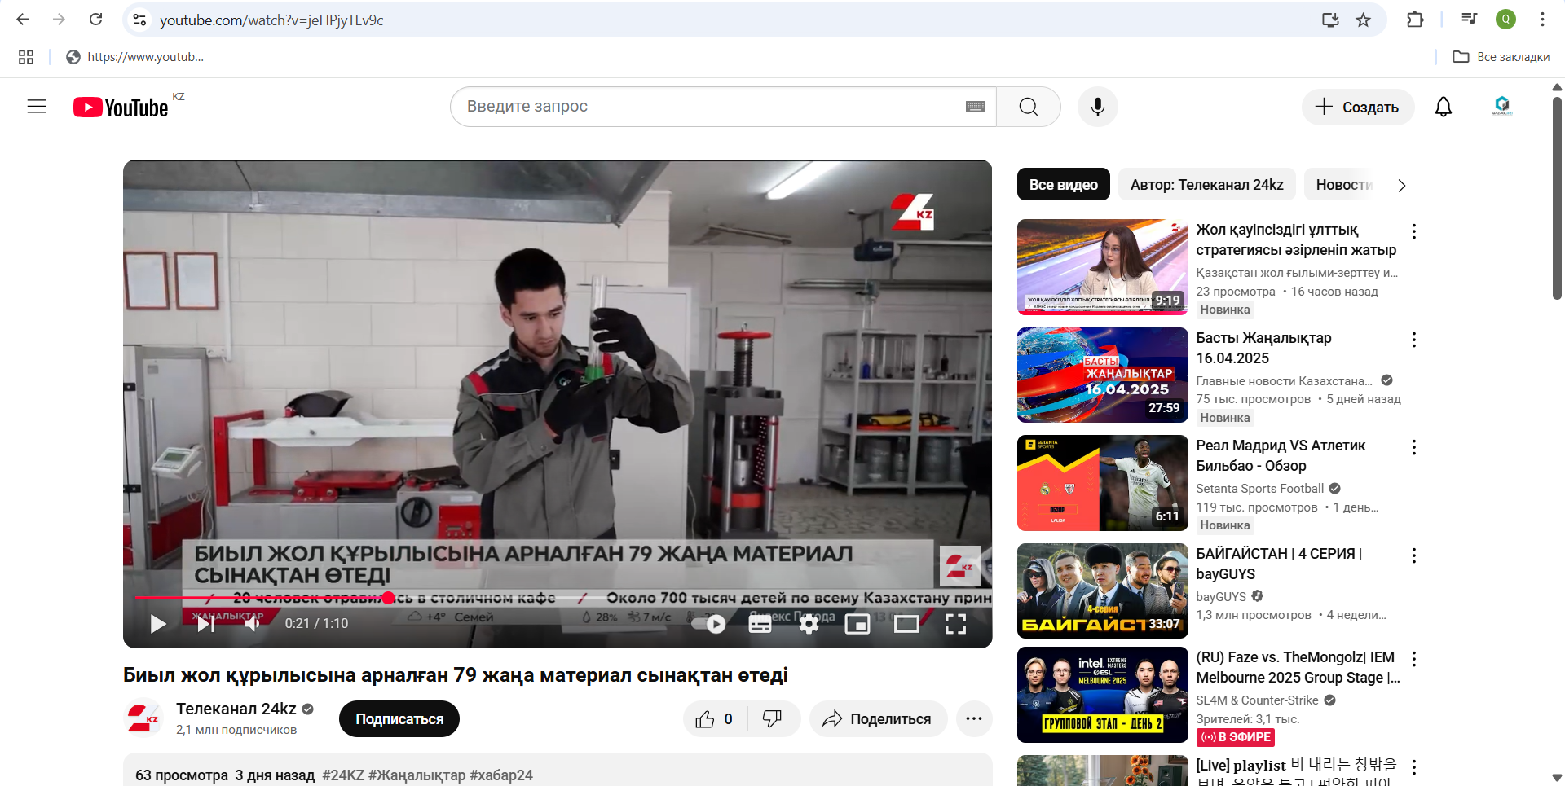Open the https://www.youtub... bookmark
The image size is (1565, 786).
135,57
